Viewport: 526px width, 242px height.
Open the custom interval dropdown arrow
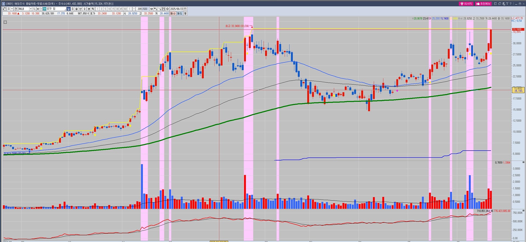click(x=134, y=9)
